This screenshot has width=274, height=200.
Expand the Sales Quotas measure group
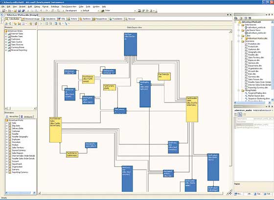(x=6, y=42)
